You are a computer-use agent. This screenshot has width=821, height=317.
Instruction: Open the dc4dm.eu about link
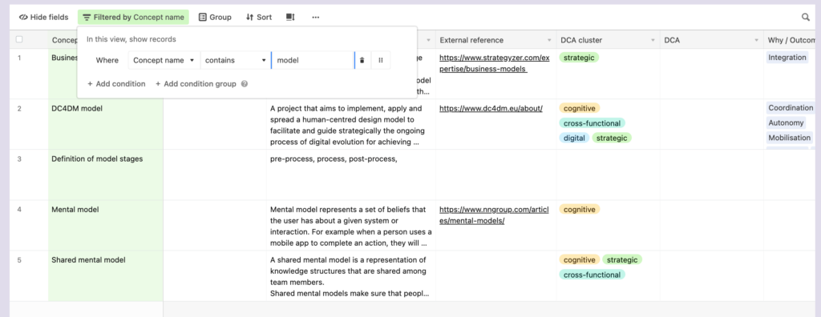491,108
